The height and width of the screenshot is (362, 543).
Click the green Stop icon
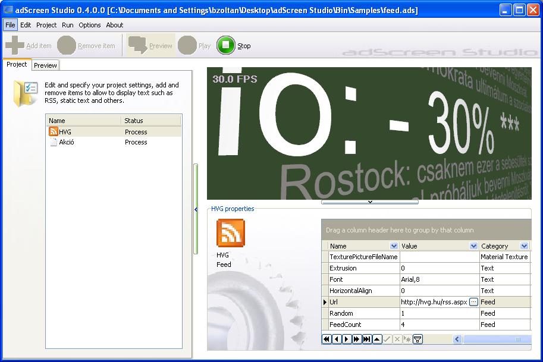[226, 45]
